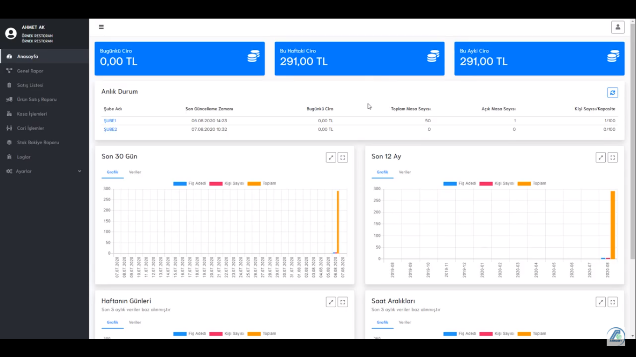This screenshot has height=357, width=636.
Task: Toggle Kişi Sayısı legend in Son 30 Gün
Action: 227,183
